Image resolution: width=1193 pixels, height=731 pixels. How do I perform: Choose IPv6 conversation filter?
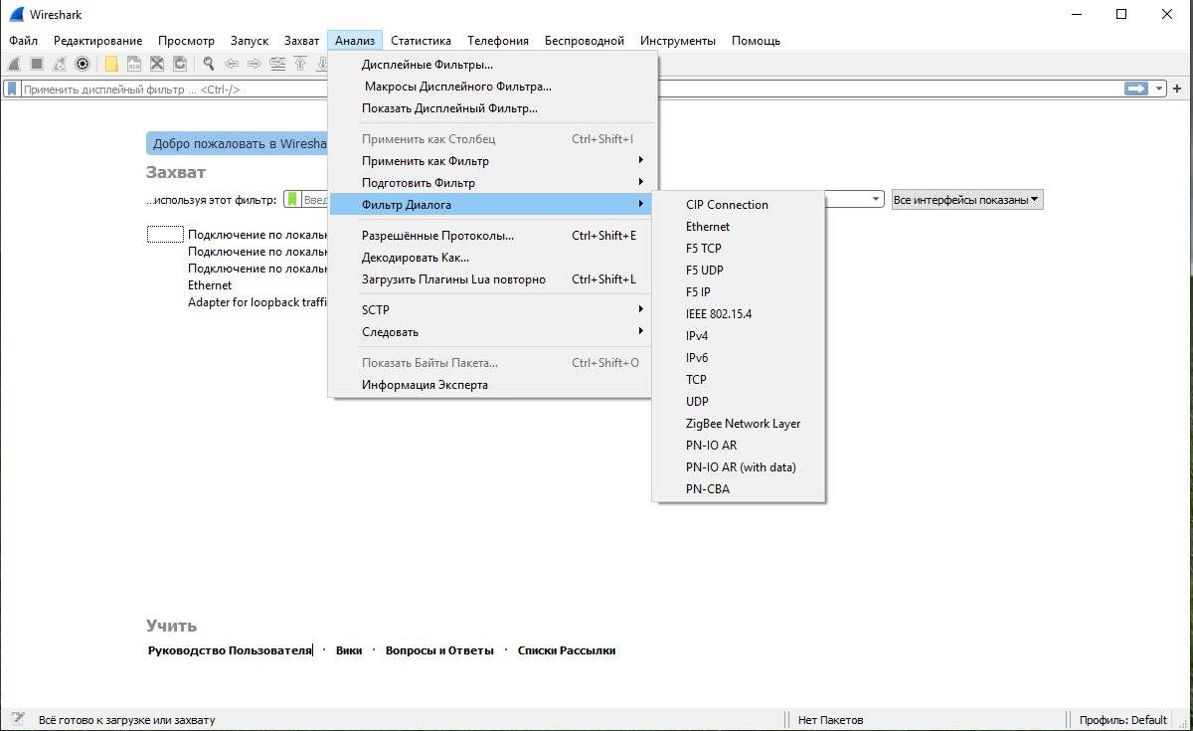tap(738, 357)
